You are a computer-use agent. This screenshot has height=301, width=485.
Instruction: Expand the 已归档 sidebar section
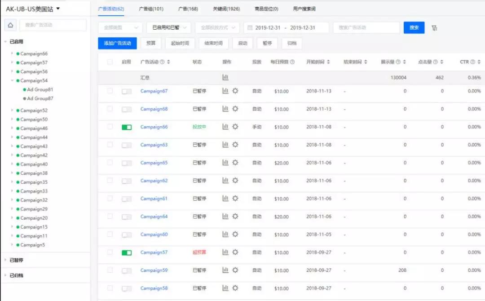coord(5,275)
